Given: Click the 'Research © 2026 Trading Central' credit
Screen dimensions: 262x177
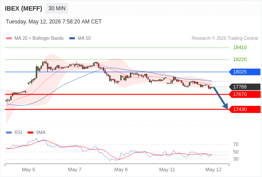Looking at the screenshot, I should click(x=225, y=38).
